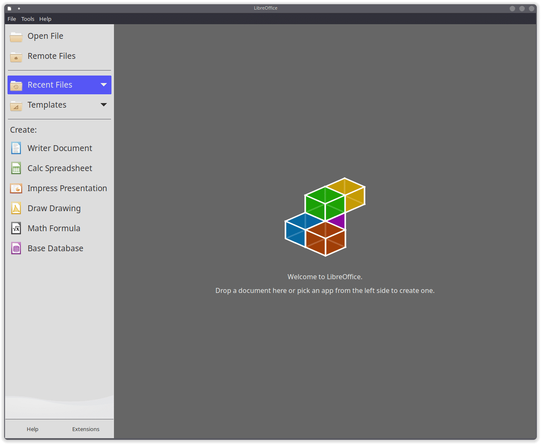Click the Open File folder icon
541x444 pixels.
tap(16, 37)
